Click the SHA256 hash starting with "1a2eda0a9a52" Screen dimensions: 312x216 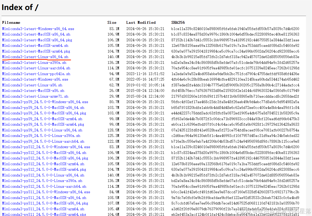click(x=235, y=74)
